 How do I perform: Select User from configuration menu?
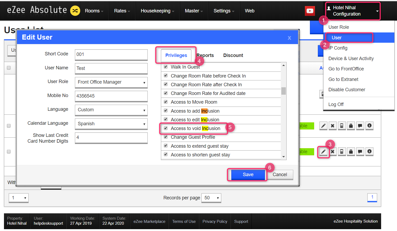click(359, 38)
